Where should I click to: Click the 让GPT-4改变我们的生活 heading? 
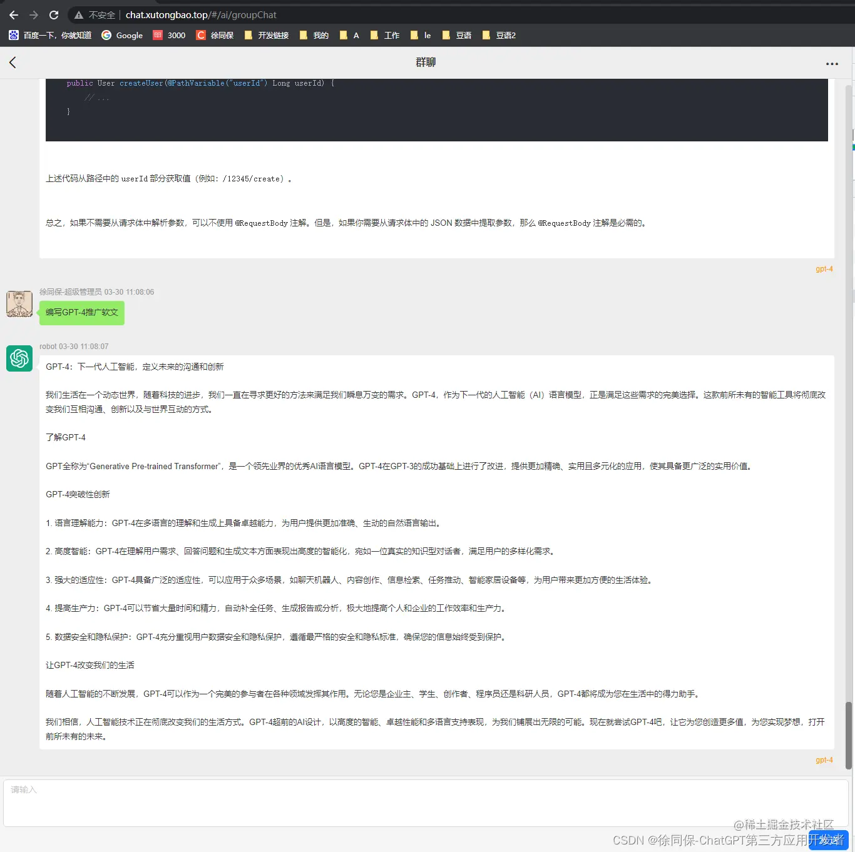[90, 665]
